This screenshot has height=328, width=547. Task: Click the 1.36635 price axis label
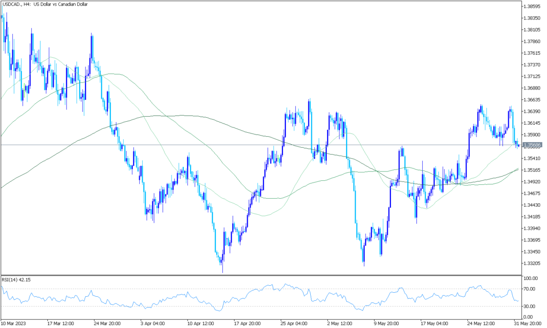533,100
